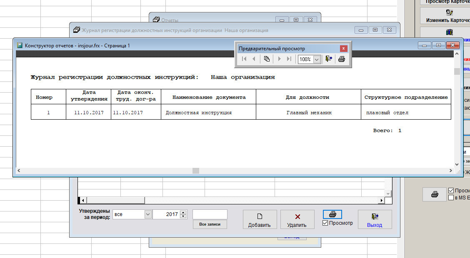Toggle Просмотр checkbox in right side panel
Image resolution: width=470 pixels, height=258 pixels.
coord(451,191)
